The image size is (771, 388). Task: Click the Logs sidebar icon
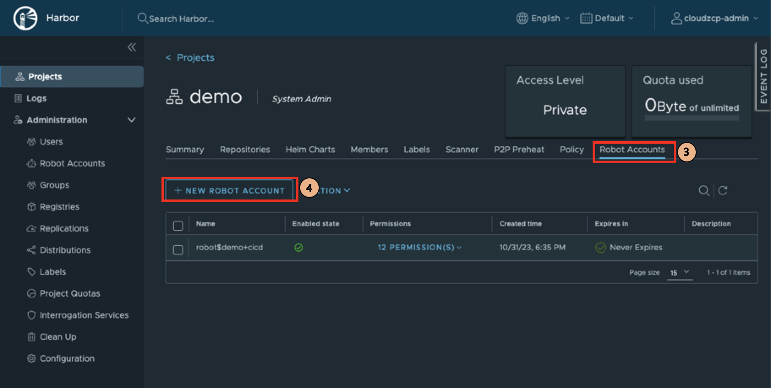tap(18, 98)
